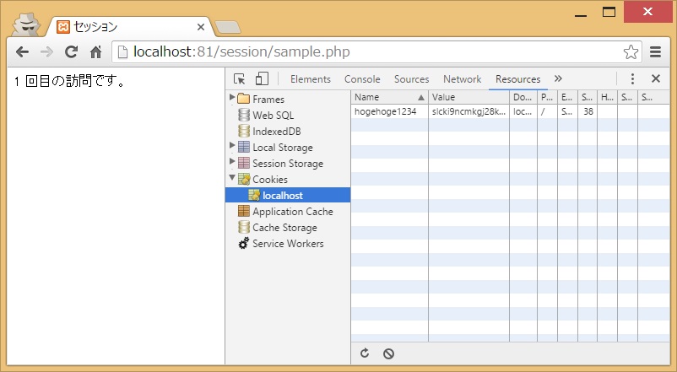The height and width of the screenshot is (372, 677).
Task: Refresh the cookies table
Action: coord(365,353)
